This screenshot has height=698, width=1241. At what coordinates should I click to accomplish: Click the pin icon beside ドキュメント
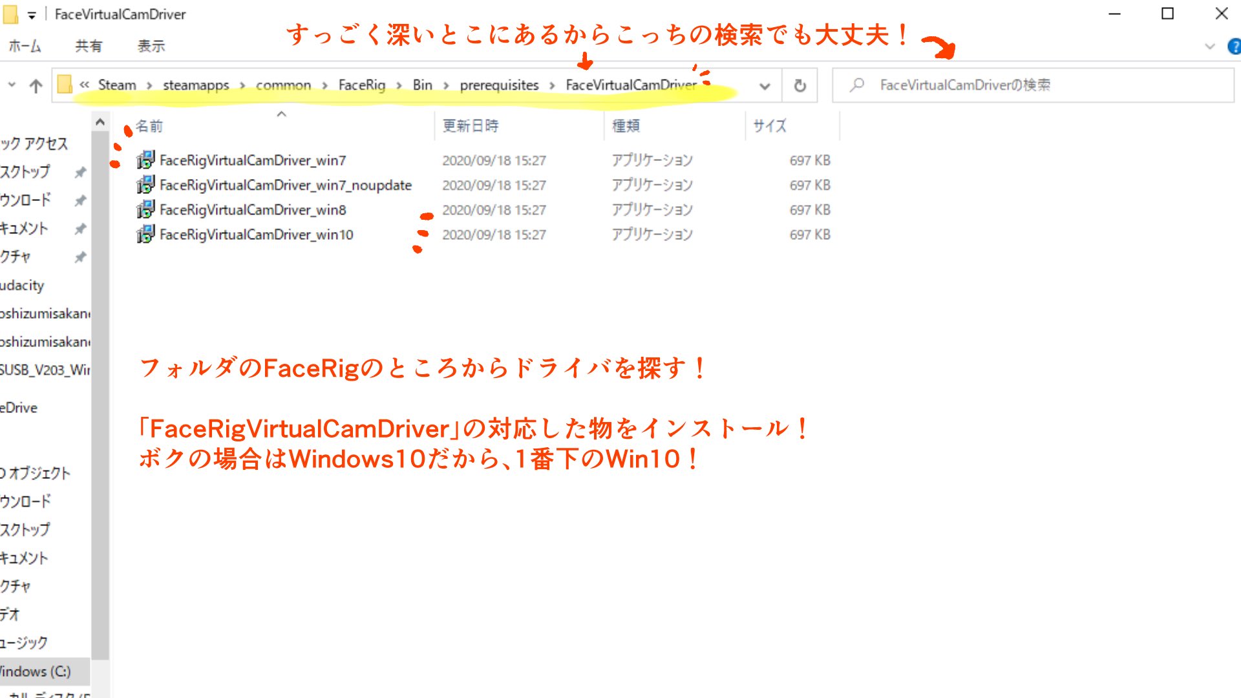pos(80,229)
